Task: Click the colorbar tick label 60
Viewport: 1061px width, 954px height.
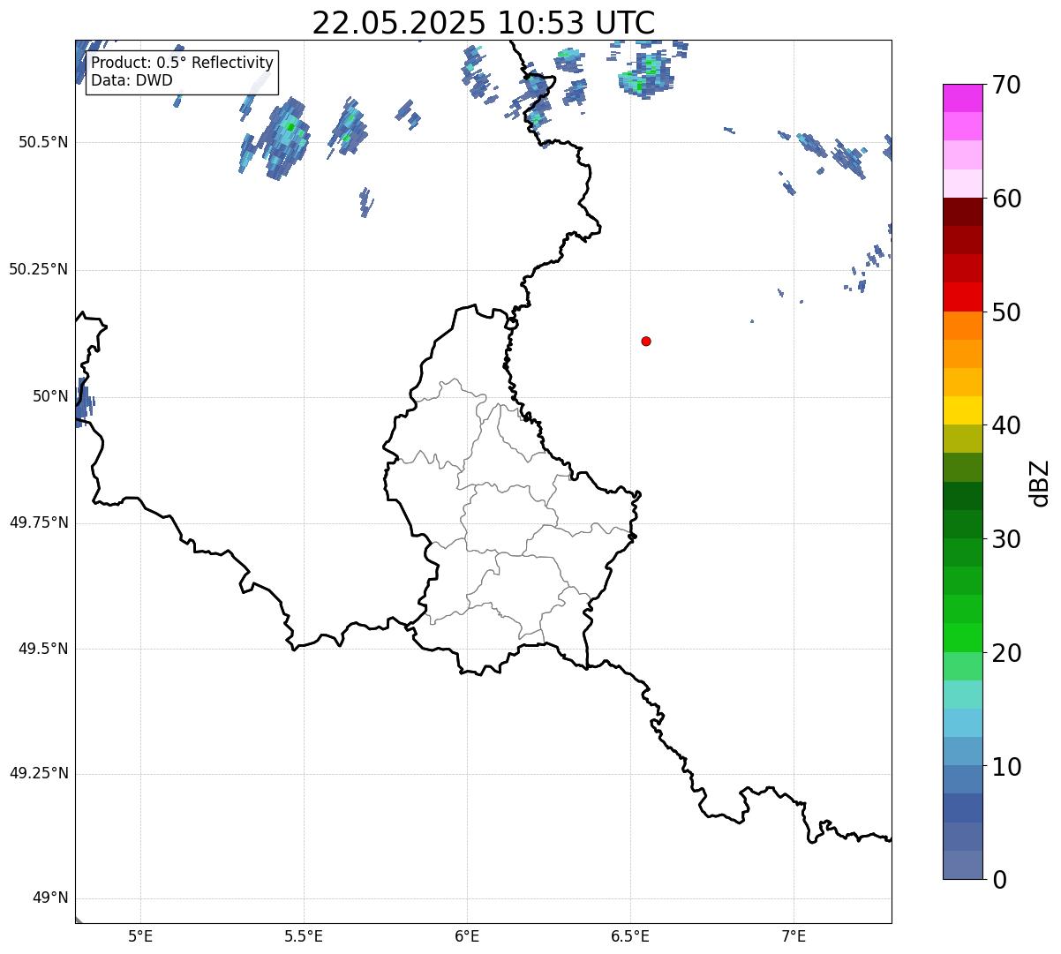Action: tap(1006, 199)
